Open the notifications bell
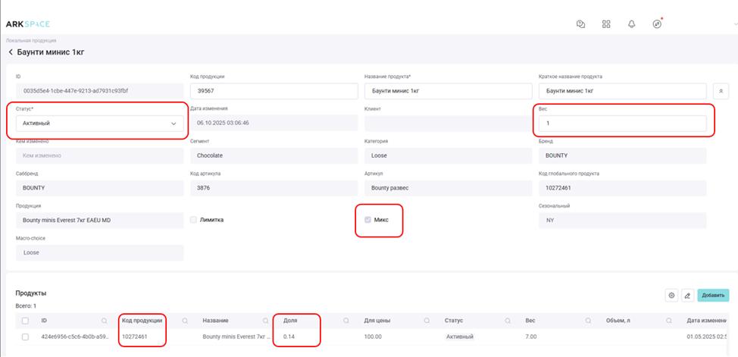Image resolution: width=738 pixels, height=357 pixels. point(631,23)
